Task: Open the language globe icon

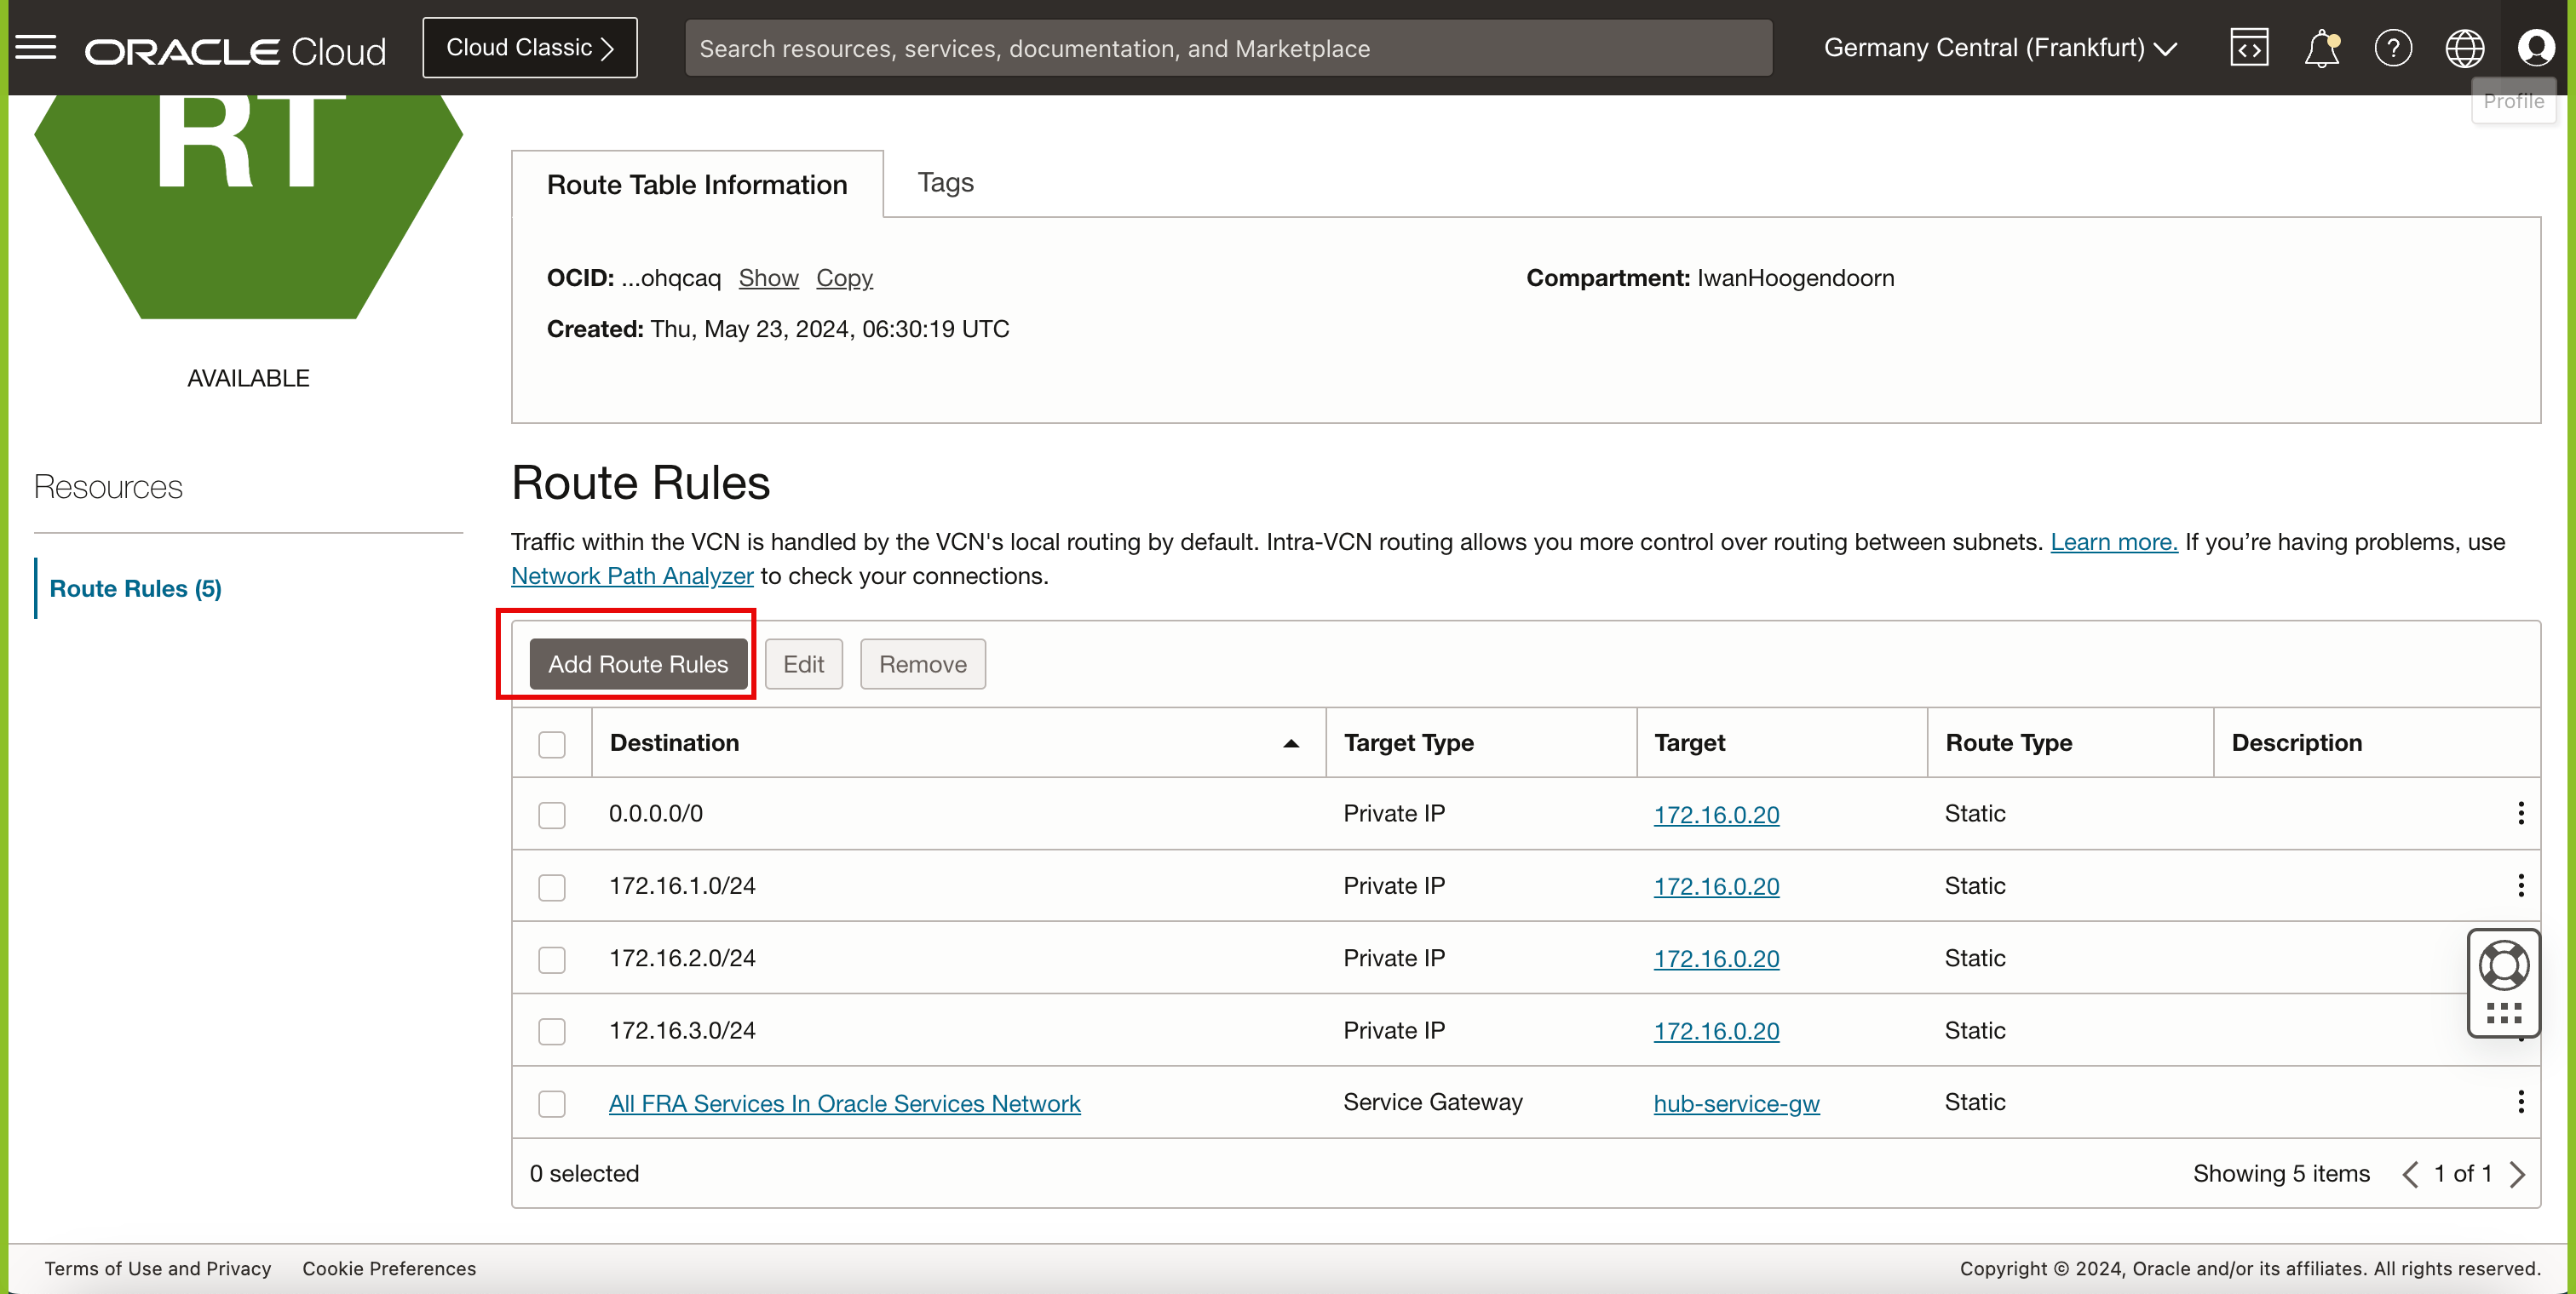Action: [x=2464, y=48]
